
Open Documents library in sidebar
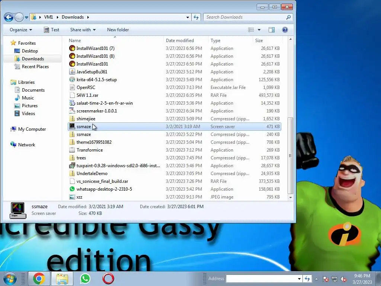tap(30, 90)
